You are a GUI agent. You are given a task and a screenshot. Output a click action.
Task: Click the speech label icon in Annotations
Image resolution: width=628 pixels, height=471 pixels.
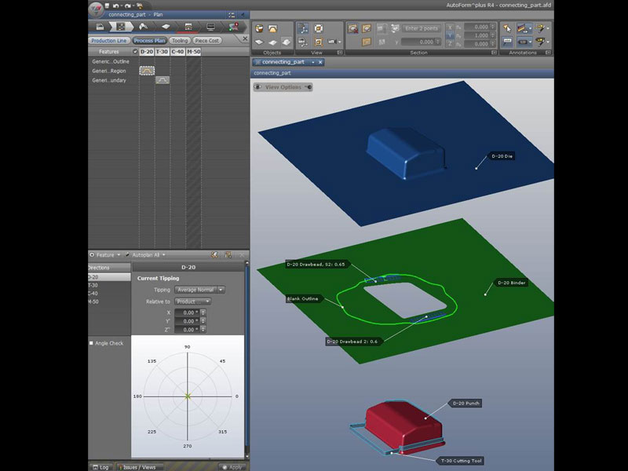tap(507, 42)
